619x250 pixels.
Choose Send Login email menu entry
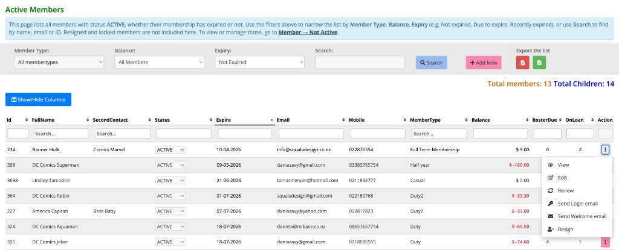coord(577,204)
